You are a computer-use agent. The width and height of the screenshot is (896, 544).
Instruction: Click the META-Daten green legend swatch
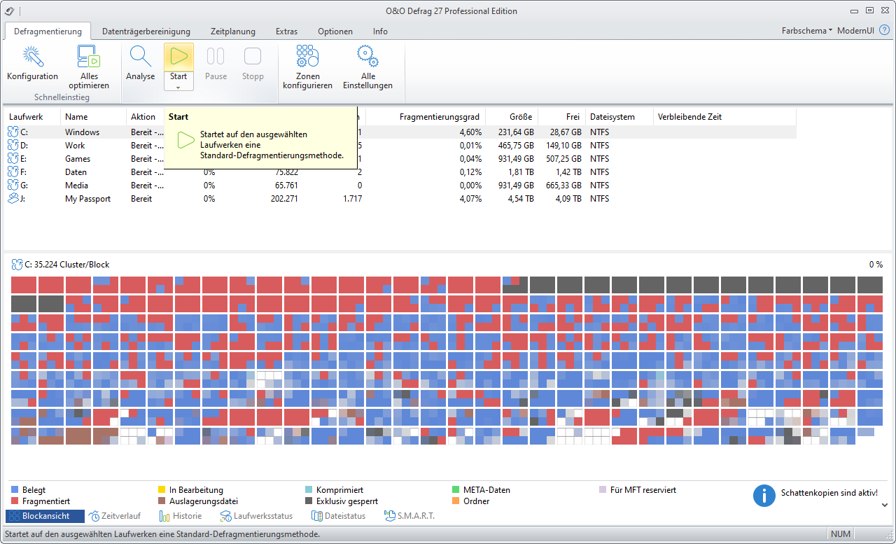(456, 490)
